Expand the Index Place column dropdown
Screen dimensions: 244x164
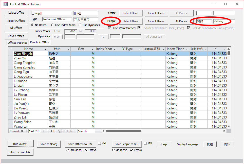tap(187, 49)
